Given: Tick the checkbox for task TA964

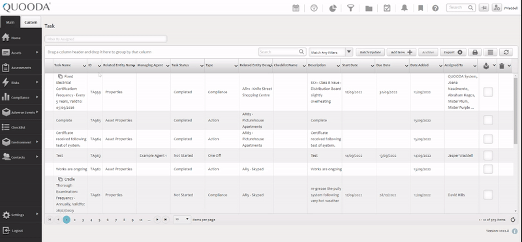Looking at the screenshot, I should 487,139.
